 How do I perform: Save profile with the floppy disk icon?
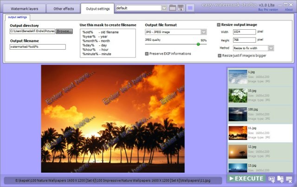point(181,8)
